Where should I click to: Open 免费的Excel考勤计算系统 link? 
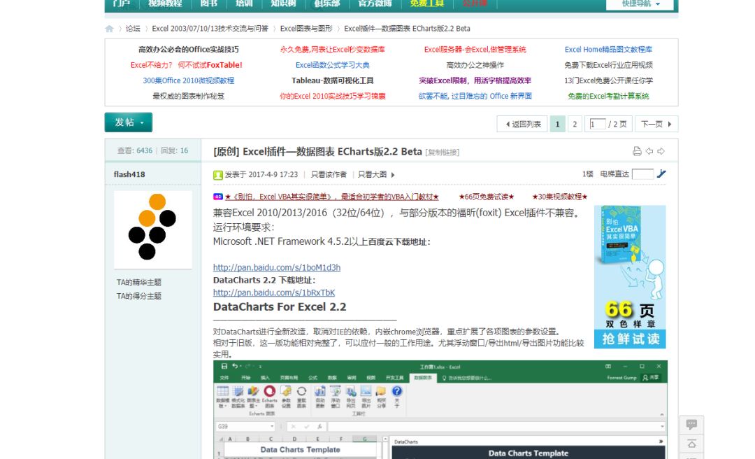[609, 97]
